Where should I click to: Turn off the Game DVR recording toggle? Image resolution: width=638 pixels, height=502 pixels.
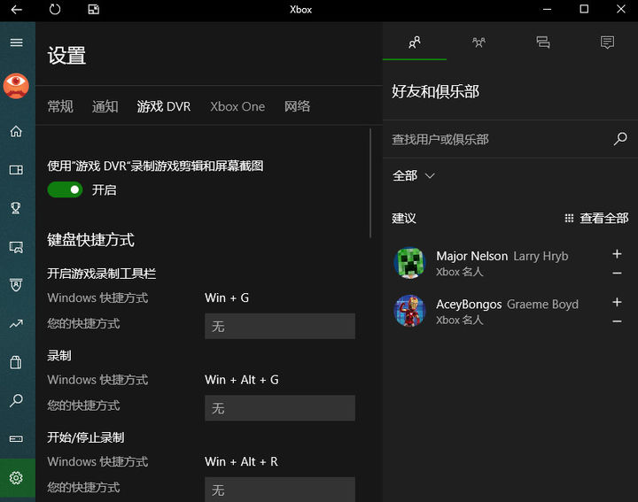[65, 189]
